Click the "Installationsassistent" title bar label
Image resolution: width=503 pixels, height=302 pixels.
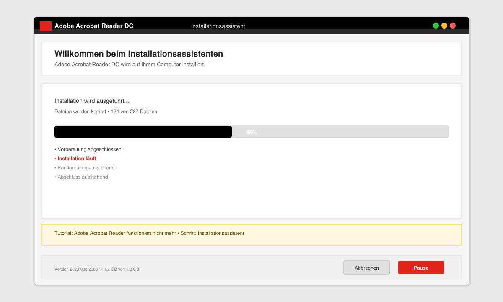(x=218, y=26)
